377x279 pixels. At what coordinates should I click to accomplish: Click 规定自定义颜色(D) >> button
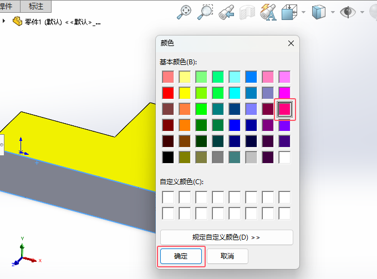(x=227, y=237)
